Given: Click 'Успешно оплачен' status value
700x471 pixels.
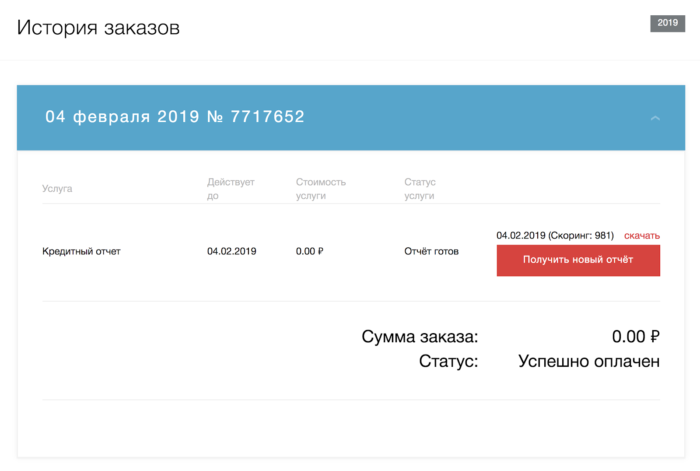Looking at the screenshot, I should click(x=589, y=361).
